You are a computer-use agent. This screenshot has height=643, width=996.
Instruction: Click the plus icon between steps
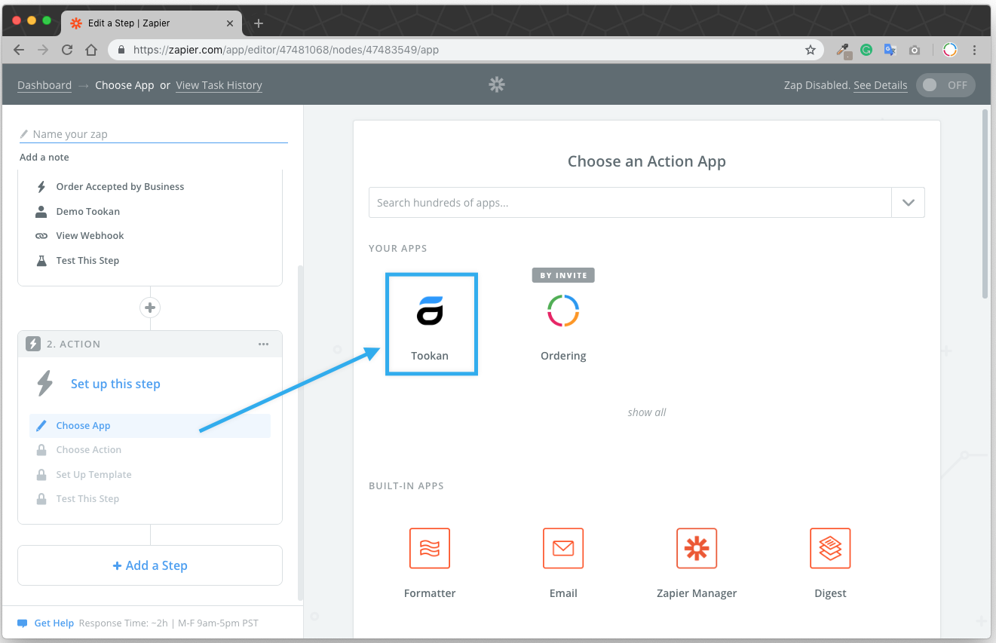[150, 308]
